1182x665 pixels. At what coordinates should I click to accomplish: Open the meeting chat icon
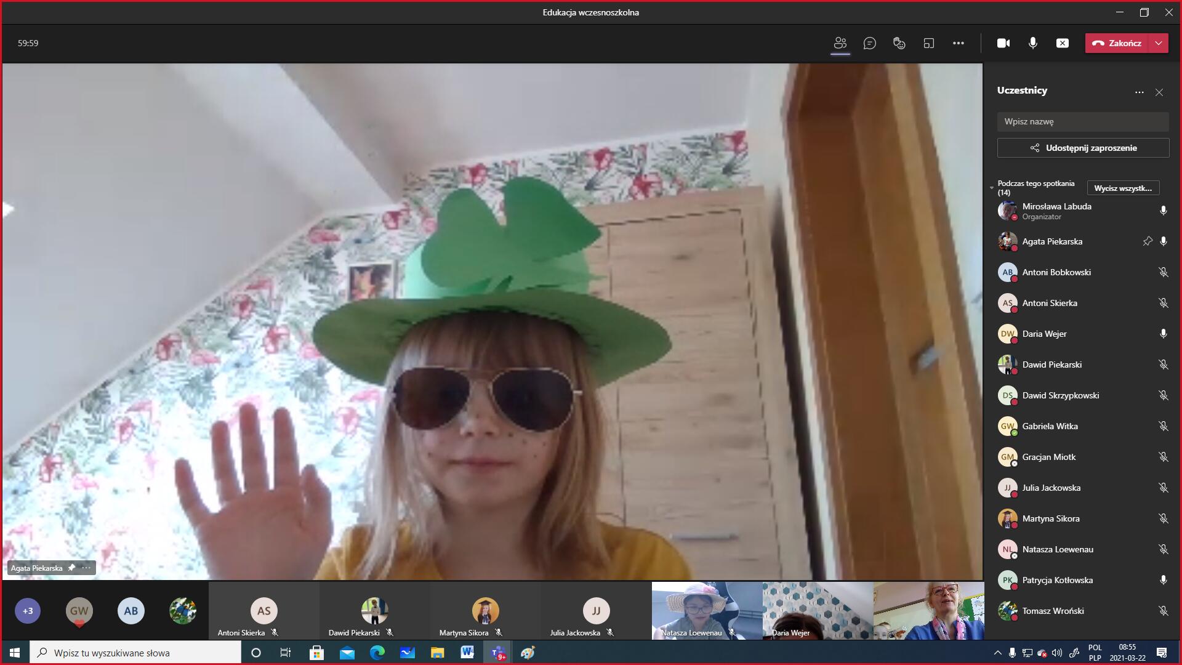pyautogui.click(x=870, y=43)
